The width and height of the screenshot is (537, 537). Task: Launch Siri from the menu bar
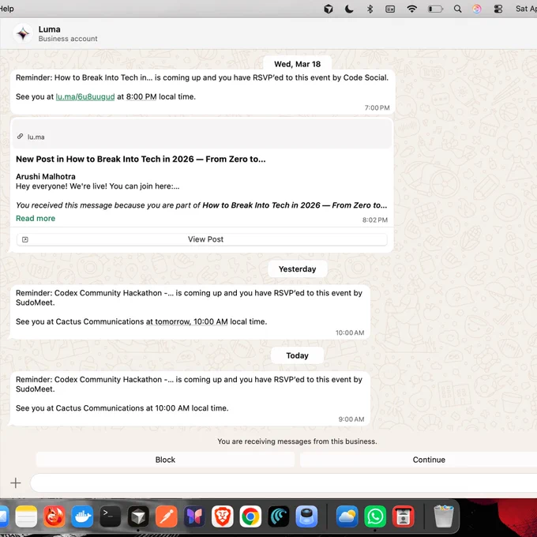click(477, 9)
